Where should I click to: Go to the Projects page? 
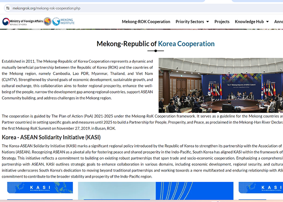tap(222, 22)
